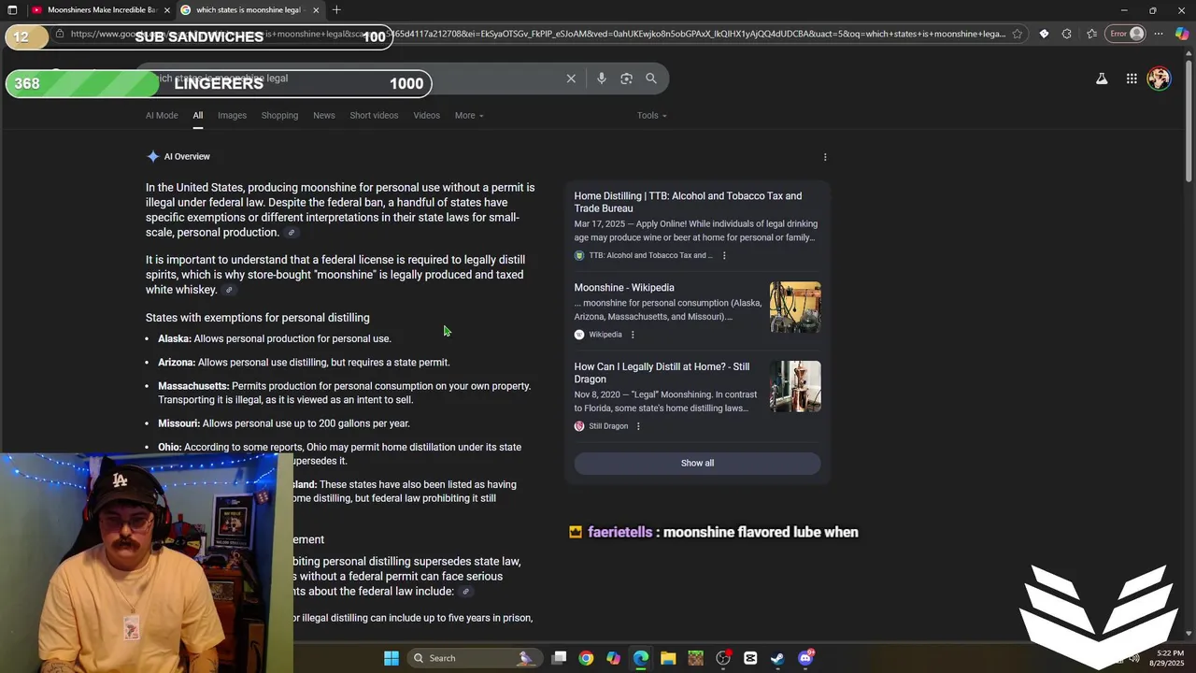
Task: Open browser extensions puzzle icon
Action: [1067, 34]
